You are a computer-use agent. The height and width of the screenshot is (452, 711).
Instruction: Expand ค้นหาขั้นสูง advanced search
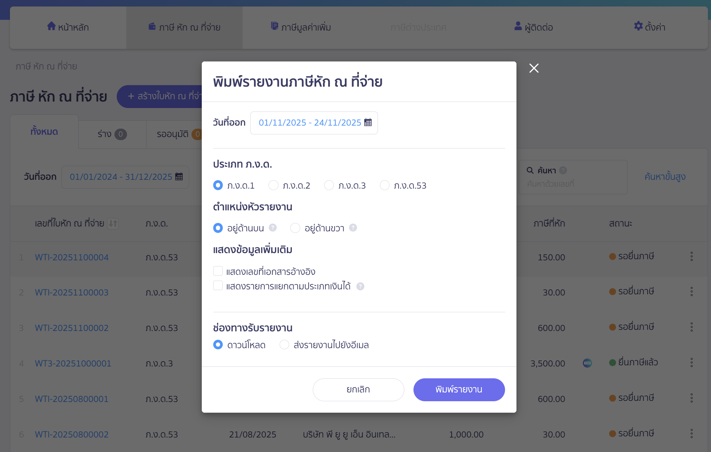pyautogui.click(x=665, y=177)
